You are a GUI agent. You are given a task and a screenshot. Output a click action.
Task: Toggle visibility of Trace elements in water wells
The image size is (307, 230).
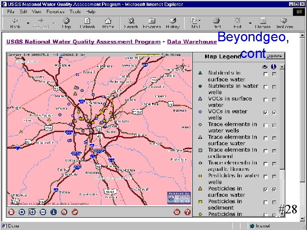point(266,125)
